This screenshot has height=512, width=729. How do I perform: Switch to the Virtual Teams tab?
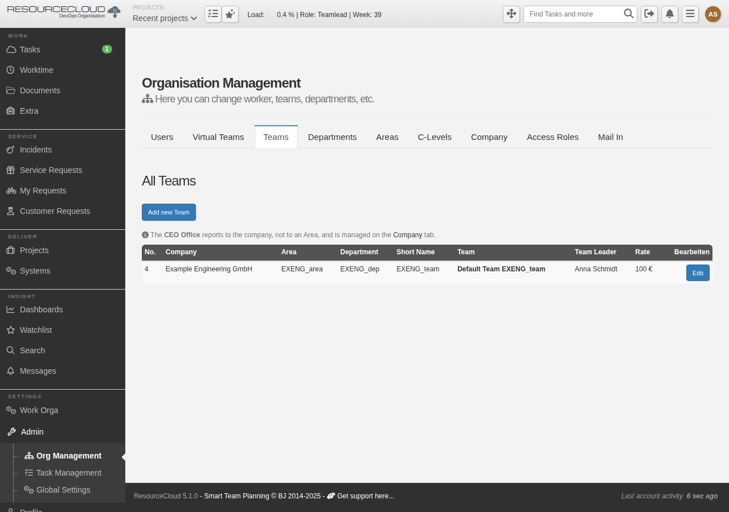point(218,137)
